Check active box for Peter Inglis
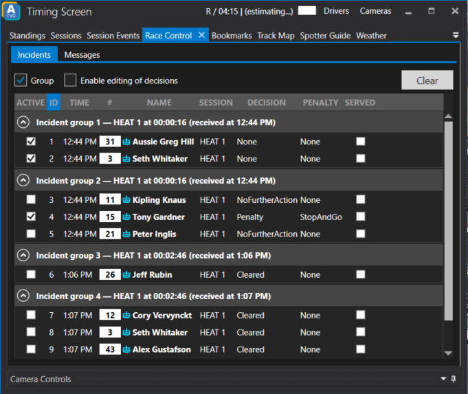468x394 pixels. [x=31, y=234]
